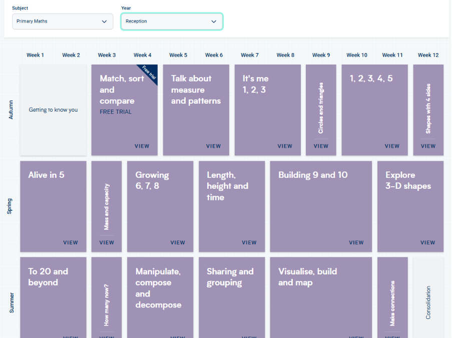Open the Match, sort and compare block
Screen dimensions: 452x338
(x=124, y=110)
